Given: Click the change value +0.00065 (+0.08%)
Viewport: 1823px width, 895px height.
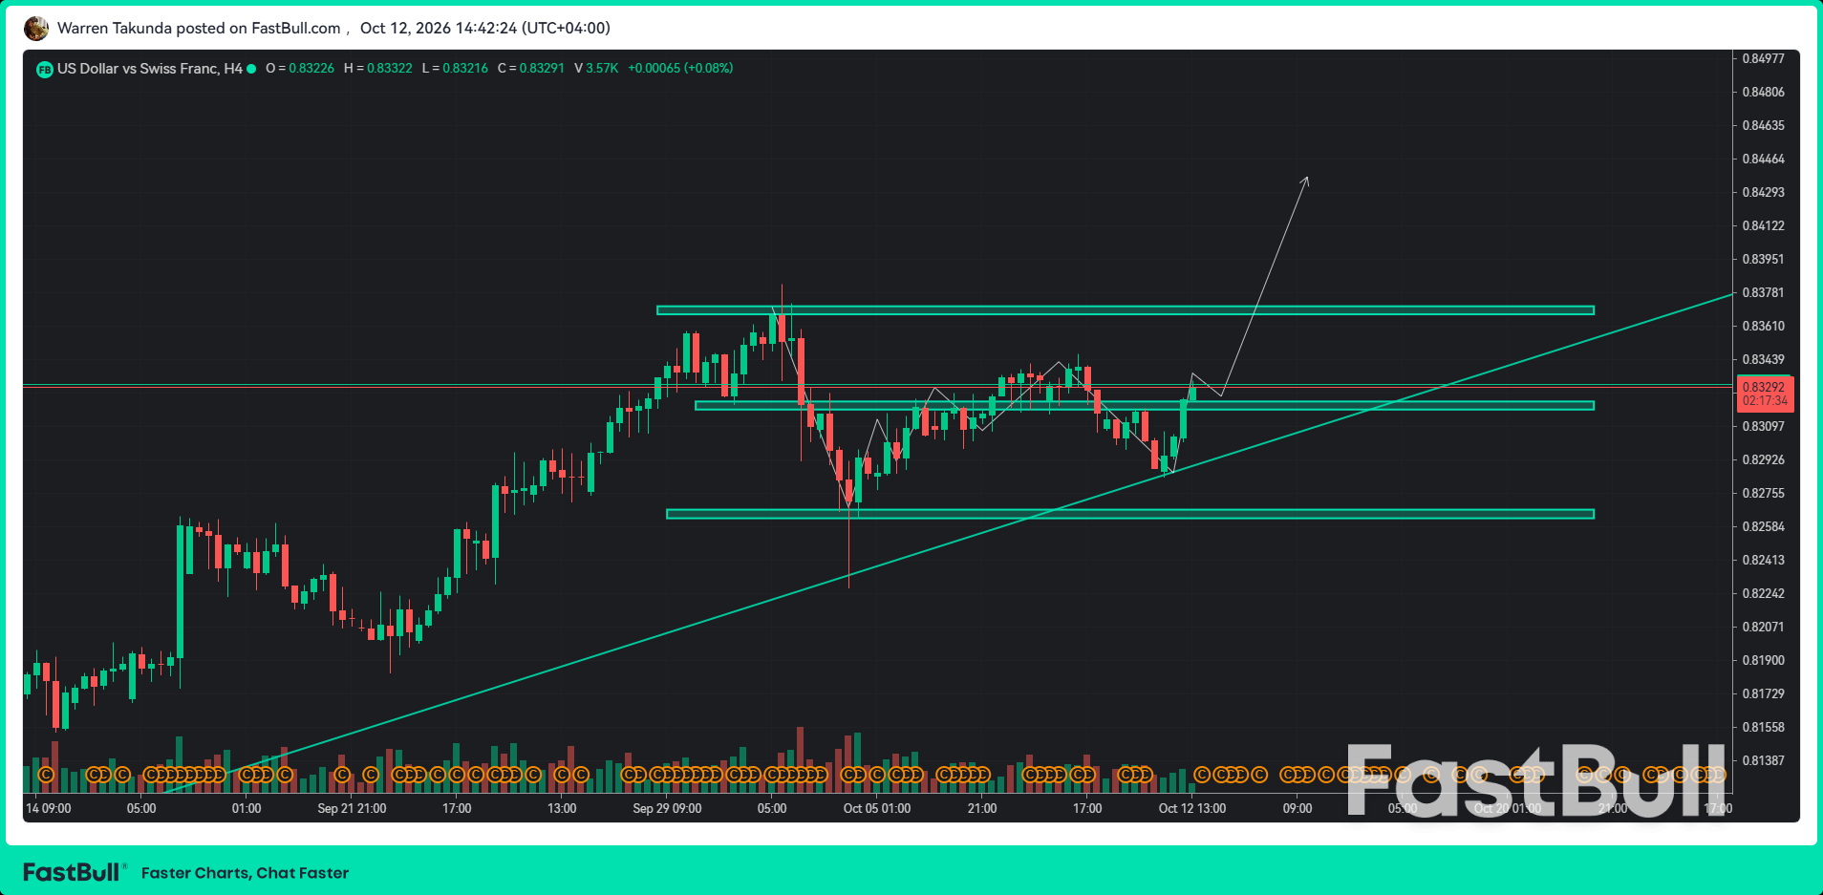Looking at the screenshot, I should click(x=680, y=69).
